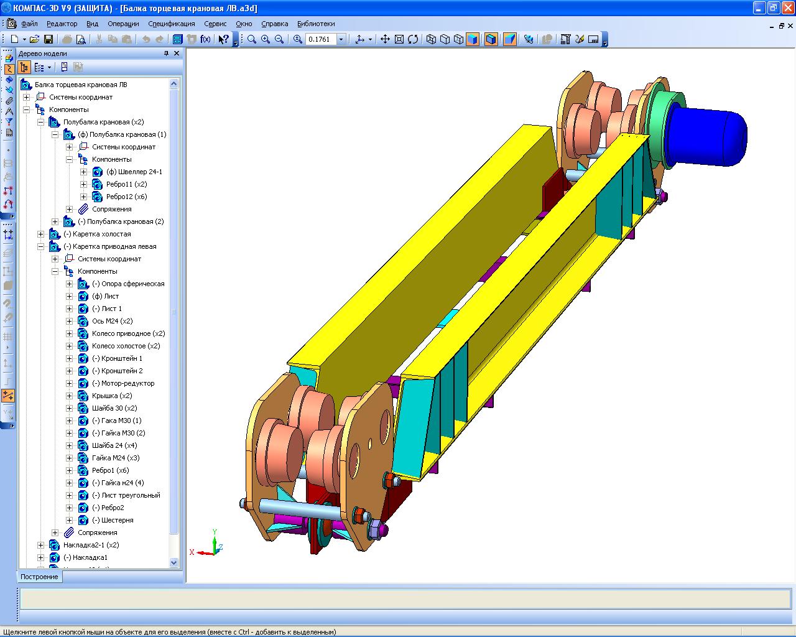796x637 pixels.
Task: Click the Open file folder icon
Action: click(34, 39)
